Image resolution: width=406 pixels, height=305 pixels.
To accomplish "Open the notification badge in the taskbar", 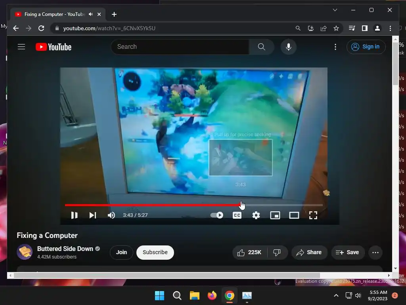I will point(395,295).
